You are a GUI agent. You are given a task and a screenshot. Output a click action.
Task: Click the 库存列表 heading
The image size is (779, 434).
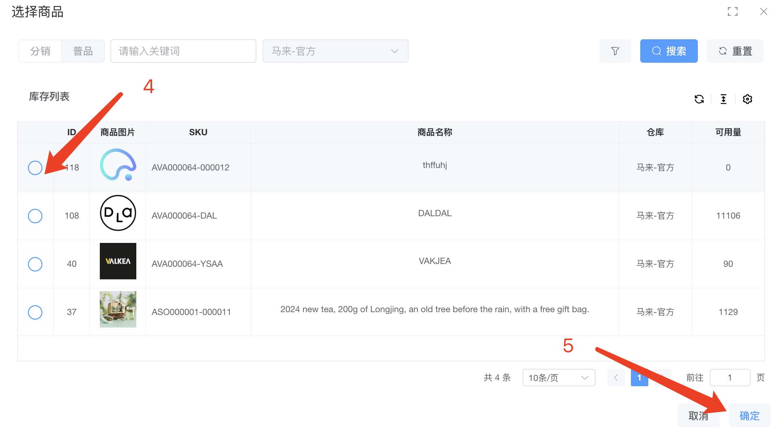(x=49, y=97)
